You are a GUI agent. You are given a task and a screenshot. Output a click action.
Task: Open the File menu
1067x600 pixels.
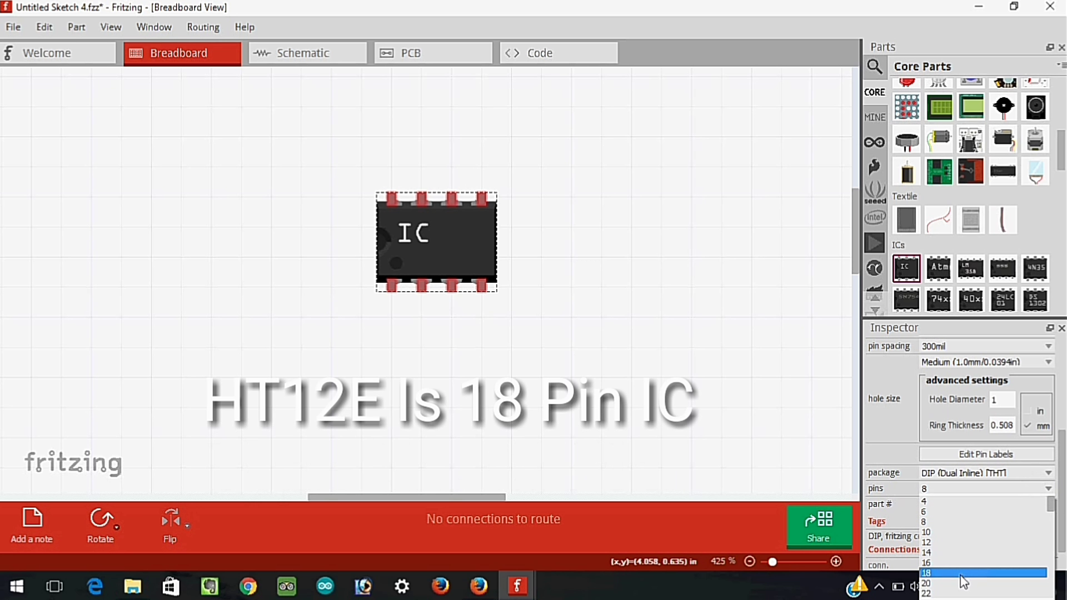pos(13,27)
